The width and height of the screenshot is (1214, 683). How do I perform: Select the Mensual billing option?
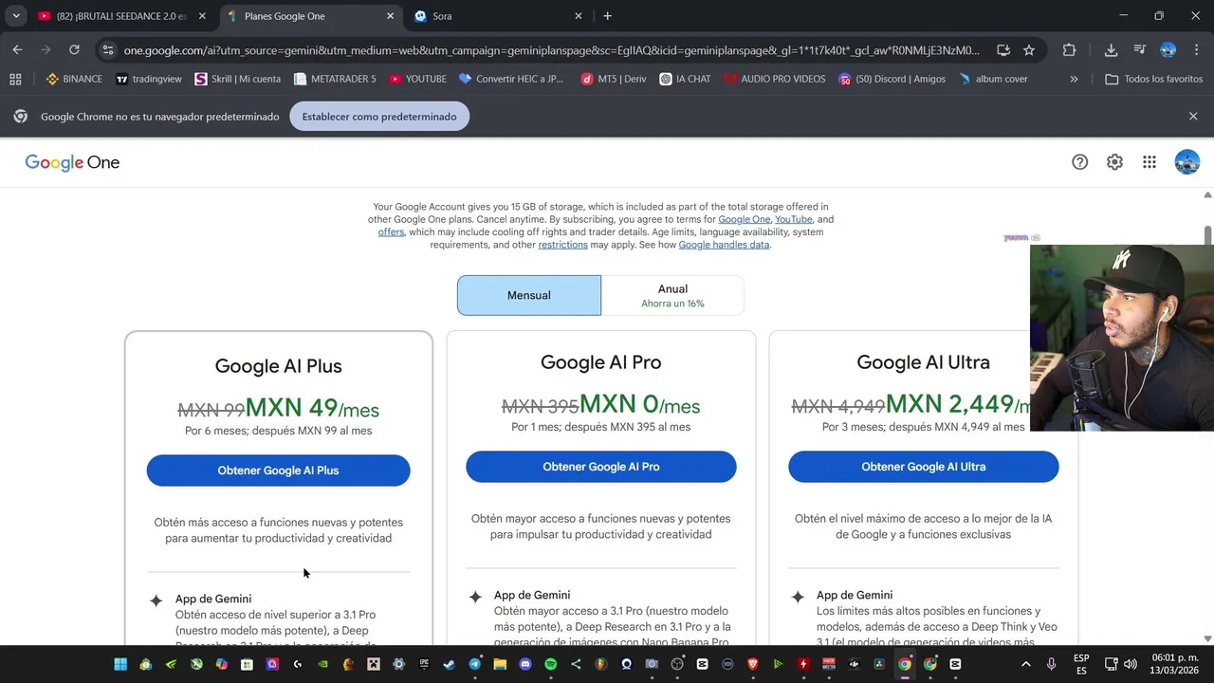529,295
